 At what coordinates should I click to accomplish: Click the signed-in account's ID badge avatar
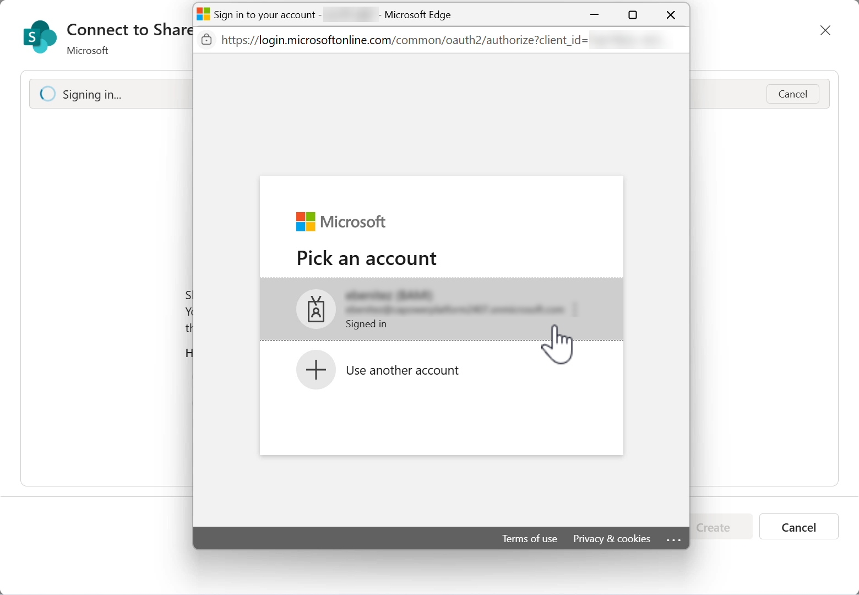pyautogui.click(x=316, y=309)
